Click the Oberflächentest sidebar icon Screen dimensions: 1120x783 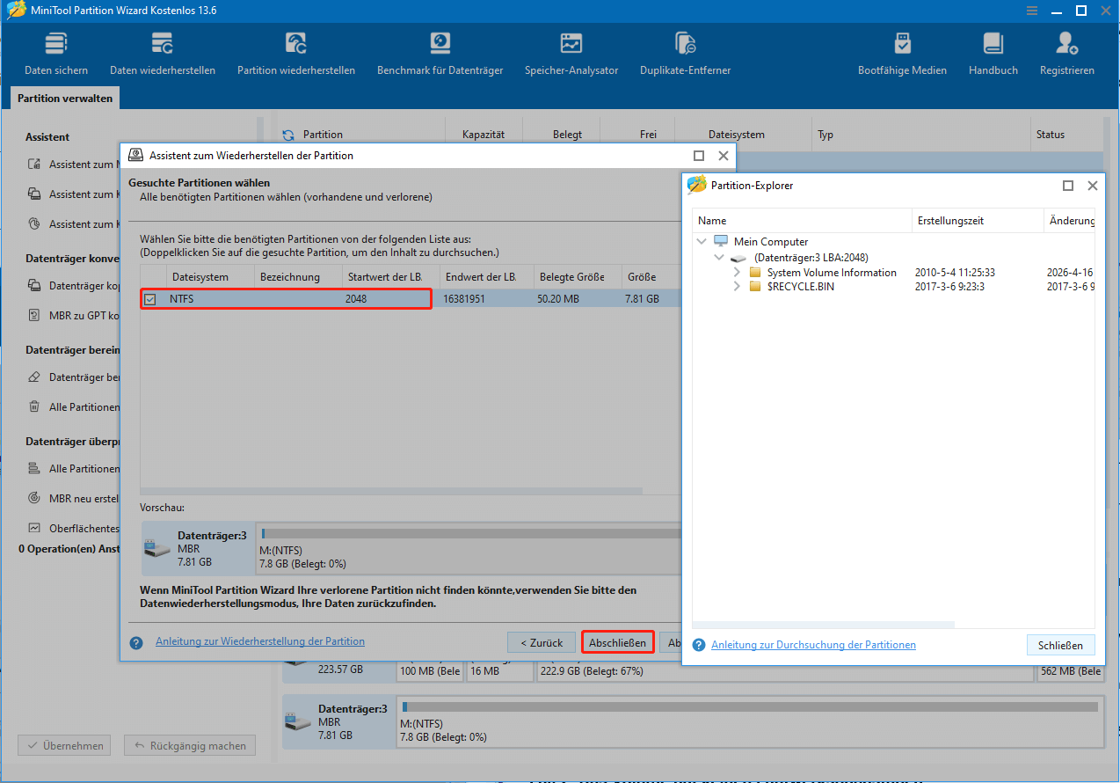point(34,528)
